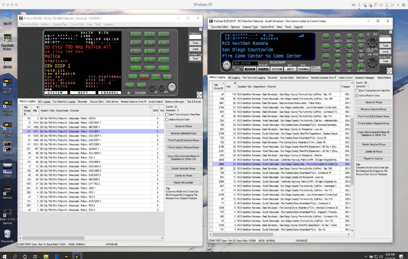Click the 9 DISP key on SDS200 keypad
408x259 pixels.
click(x=164, y=51)
